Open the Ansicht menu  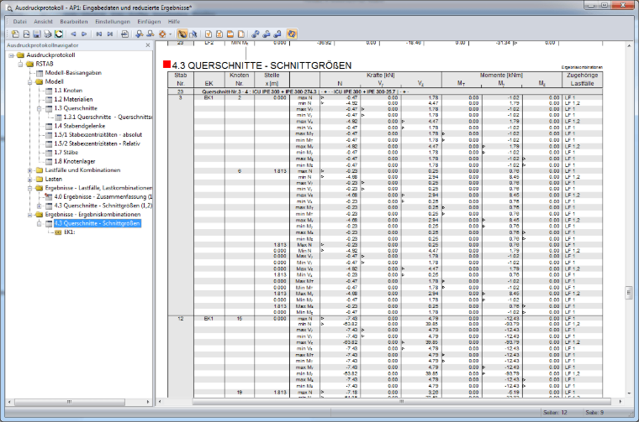coord(43,22)
